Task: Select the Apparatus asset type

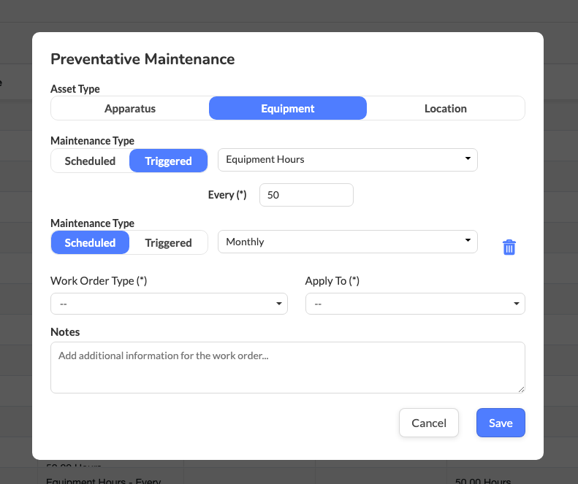Action: [x=130, y=108]
